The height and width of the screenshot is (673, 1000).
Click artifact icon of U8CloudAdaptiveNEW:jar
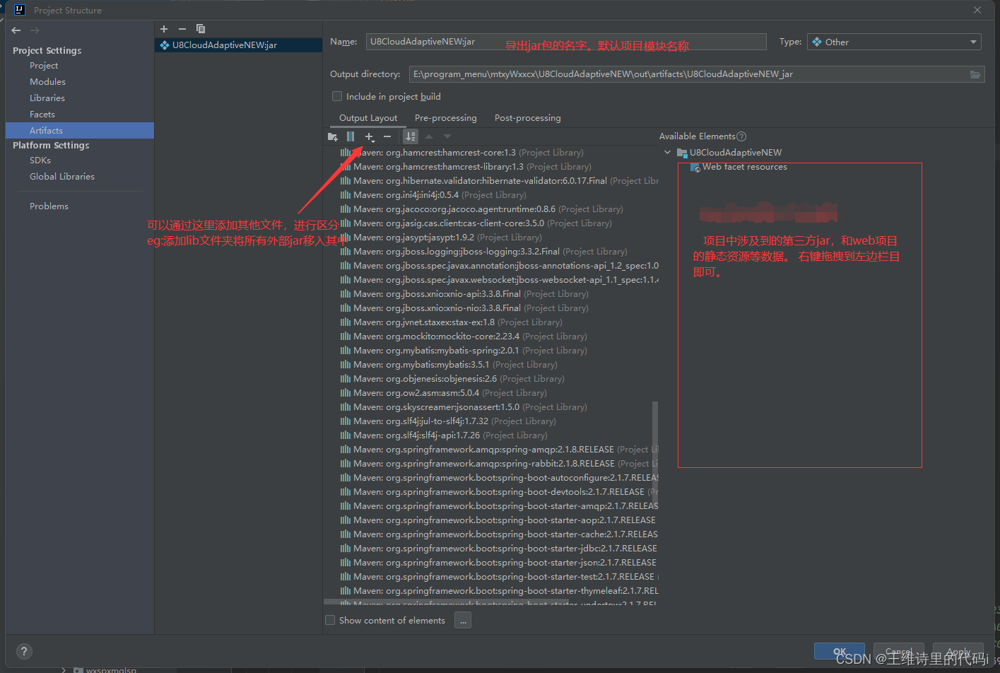(x=165, y=45)
